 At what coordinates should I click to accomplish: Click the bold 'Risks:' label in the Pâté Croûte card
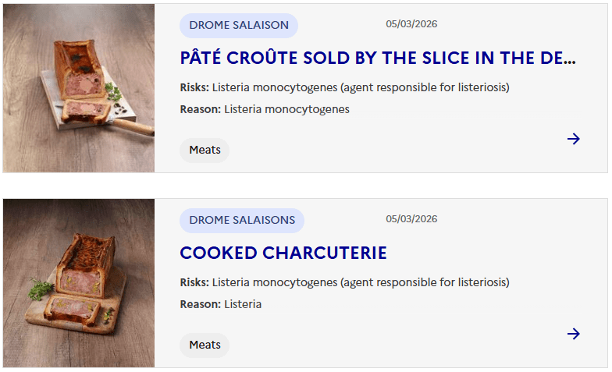pos(194,87)
